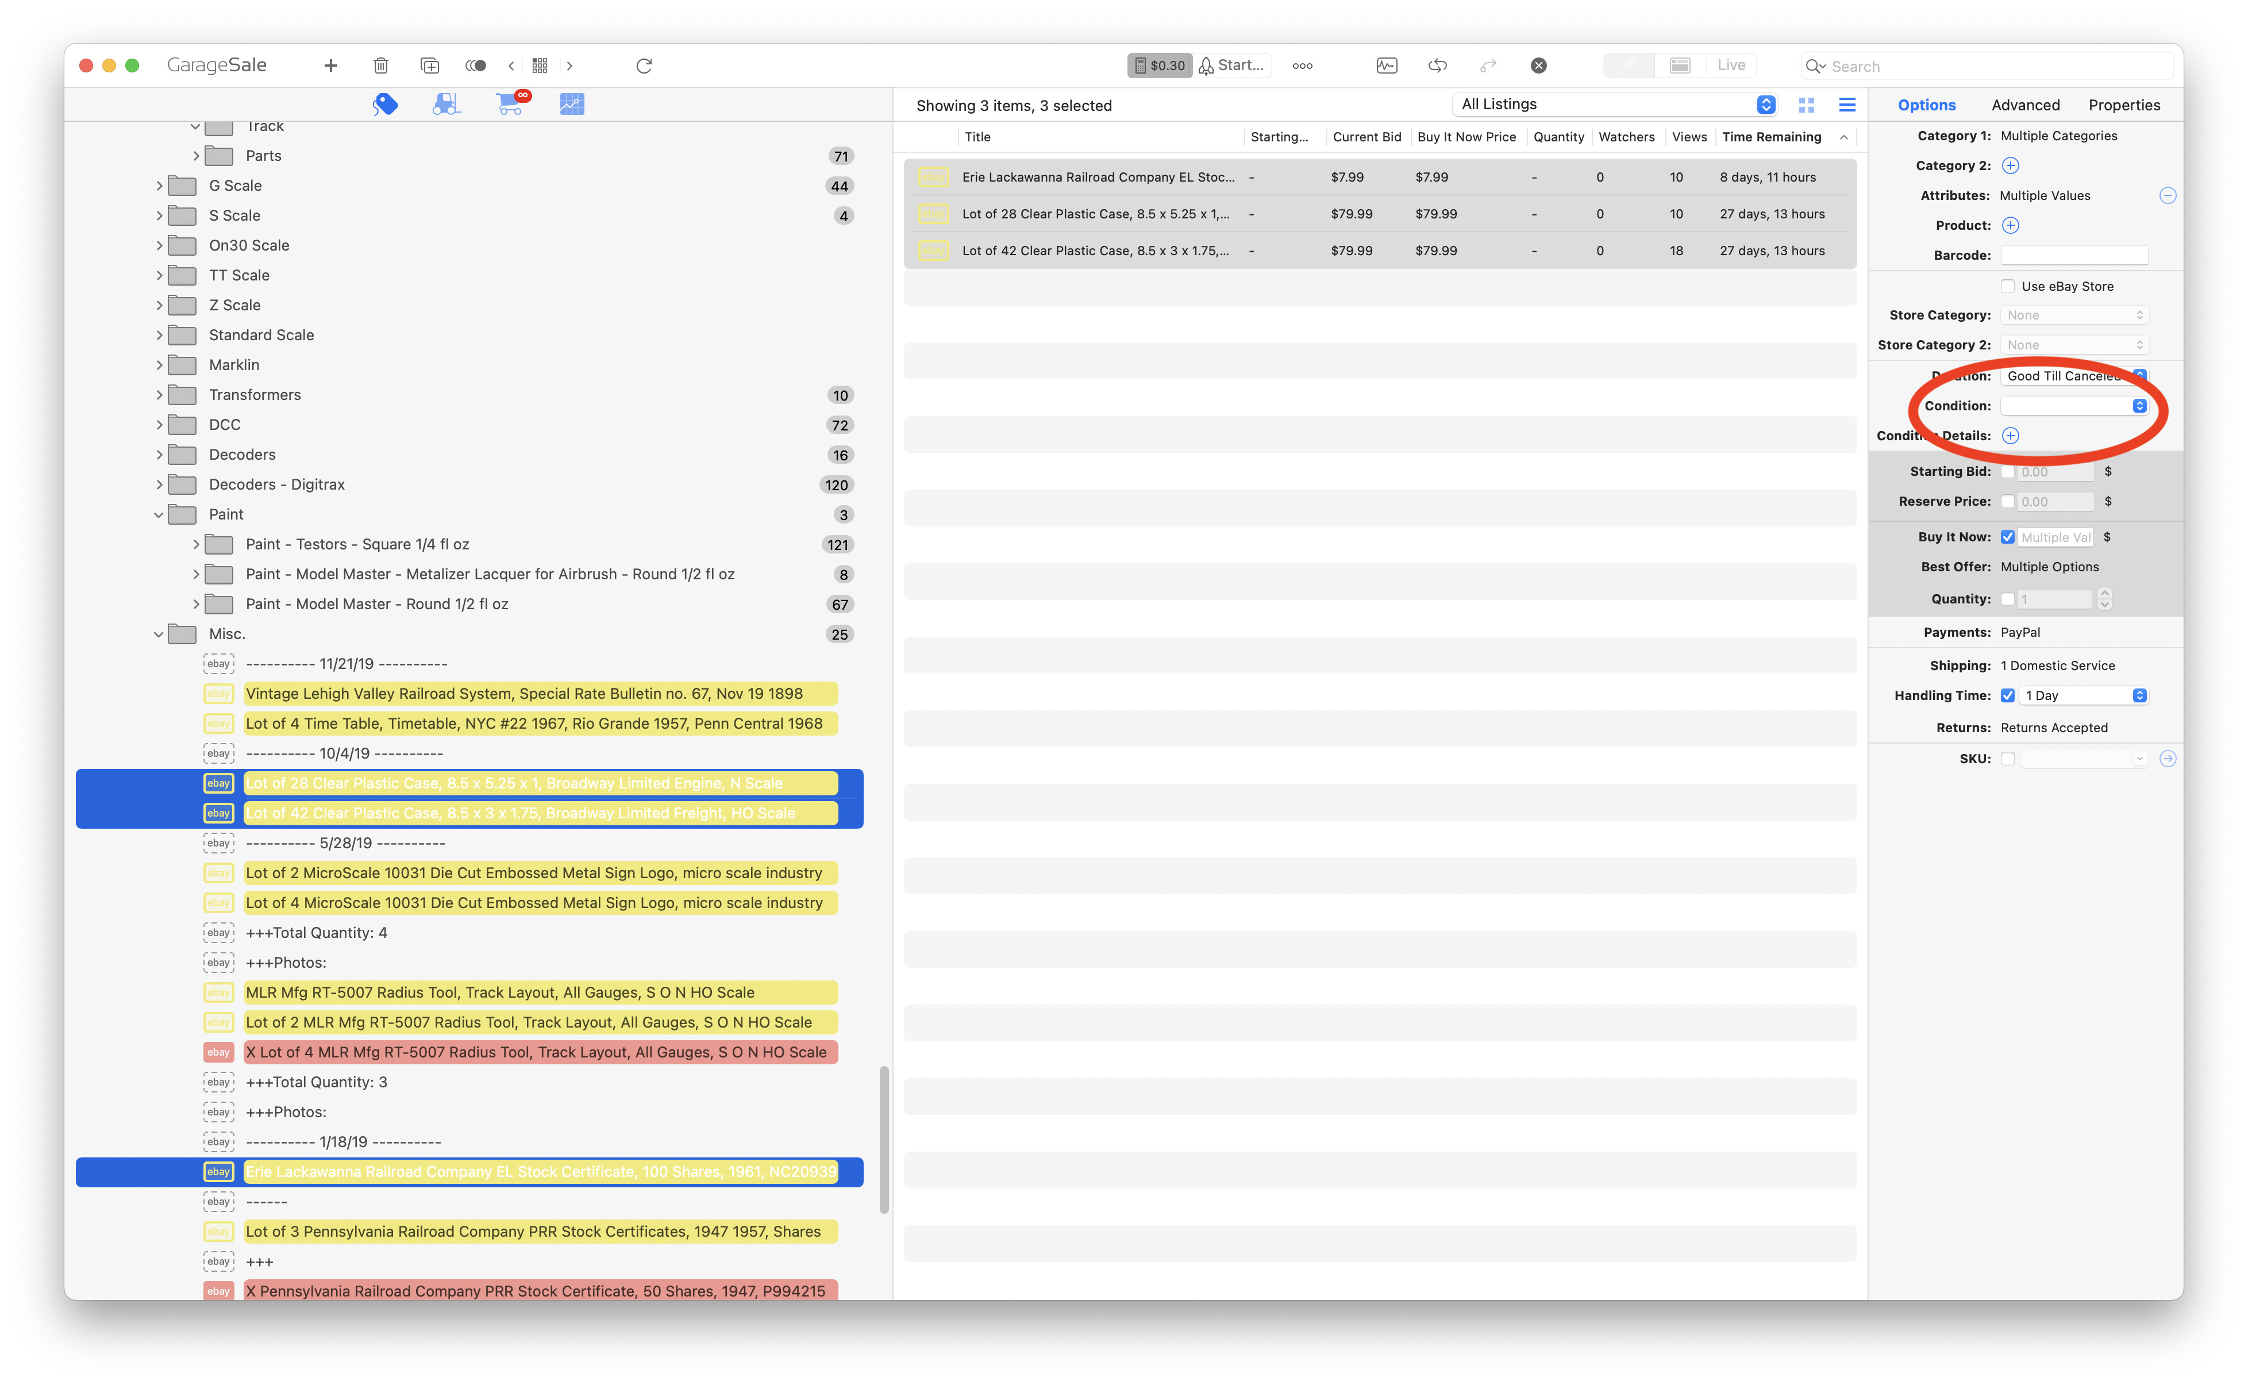Screen dimensions: 2248x1385
Task: Click the previous arrow in toolbar
Action: (511, 65)
